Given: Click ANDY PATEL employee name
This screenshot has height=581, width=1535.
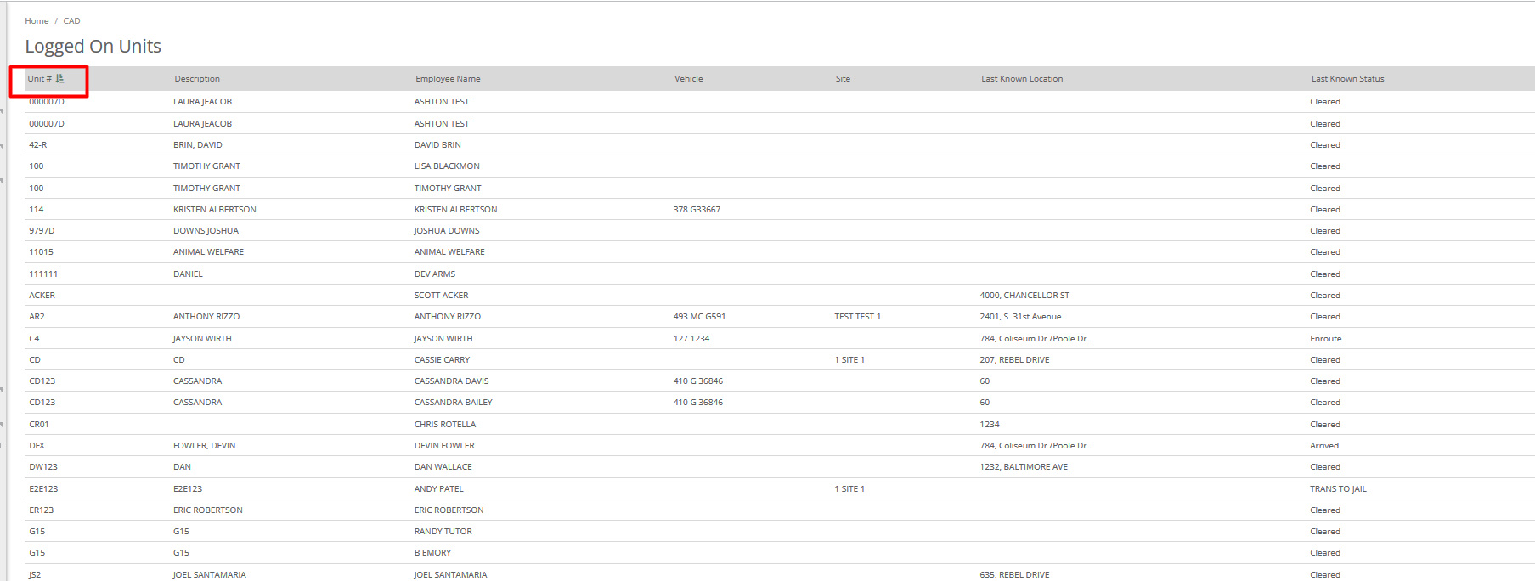Looking at the screenshot, I should click(x=439, y=488).
